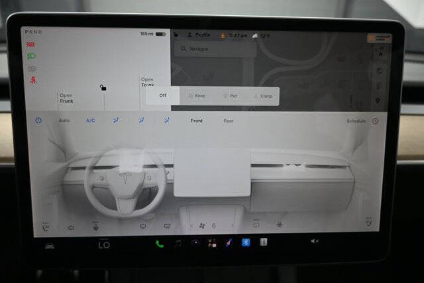
Task: Increase fan speed with right chevron
Action: point(232,225)
